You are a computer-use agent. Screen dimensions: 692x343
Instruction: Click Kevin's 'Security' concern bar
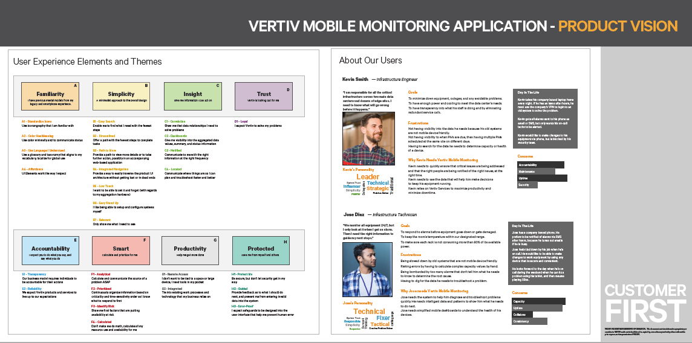(527, 185)
